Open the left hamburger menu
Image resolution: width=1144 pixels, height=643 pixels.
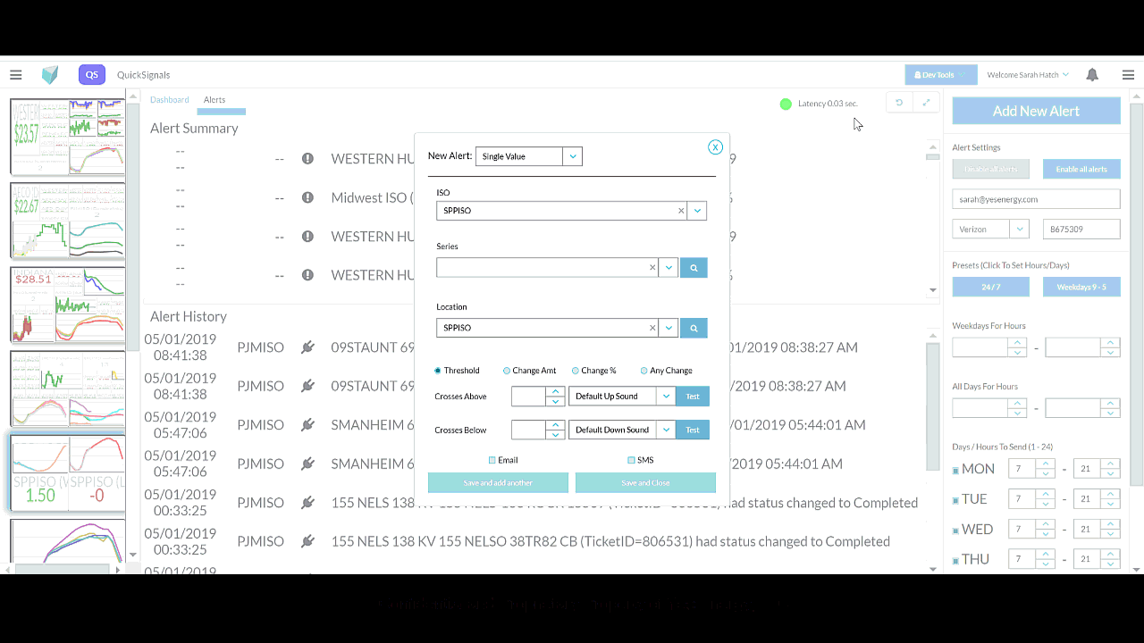click(16, 75)
